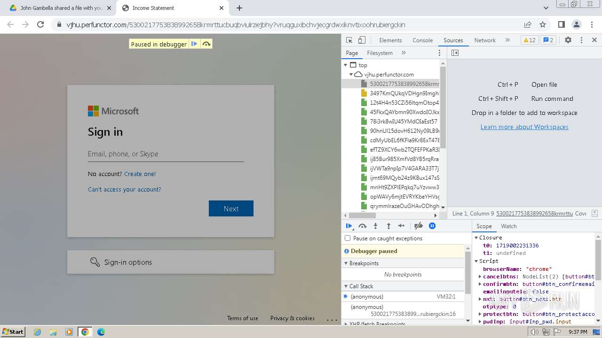The height and width of the screenshot is (338, 602).
Task: Click the Next button on sign-in form
Action: pyautogui.click(x=231, y=209)
